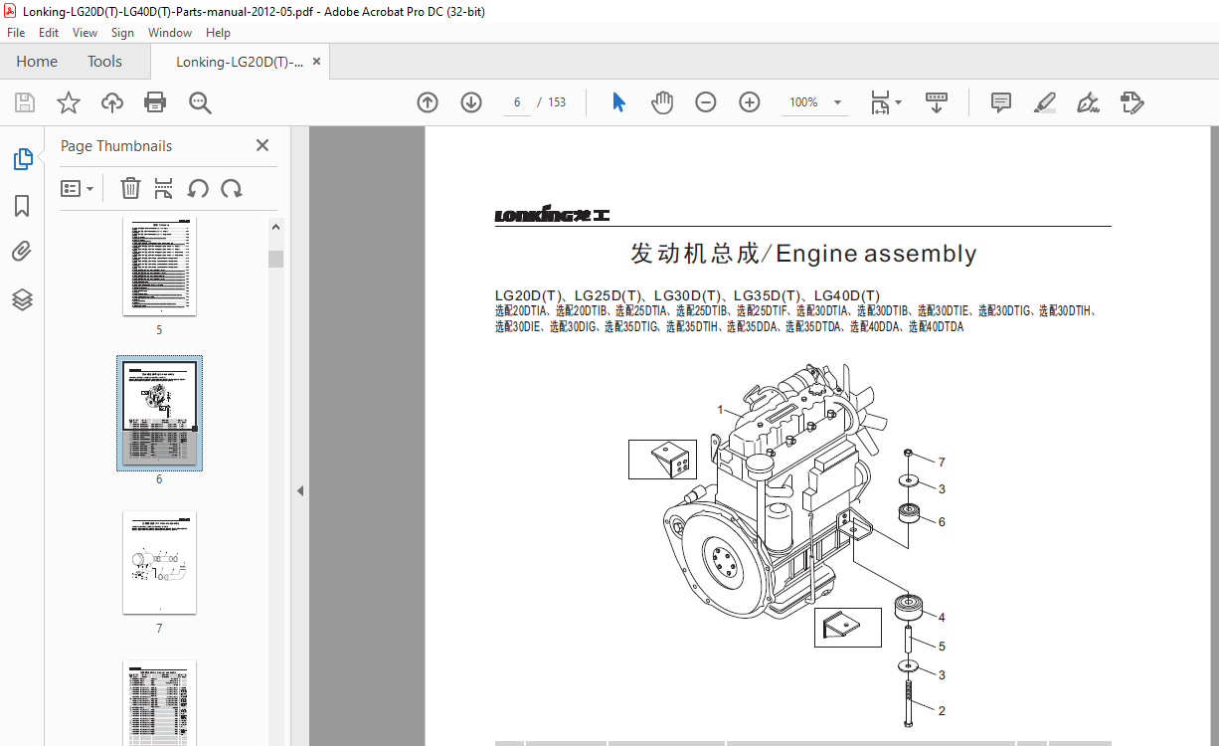Go to previous page with up arrow

428,102
